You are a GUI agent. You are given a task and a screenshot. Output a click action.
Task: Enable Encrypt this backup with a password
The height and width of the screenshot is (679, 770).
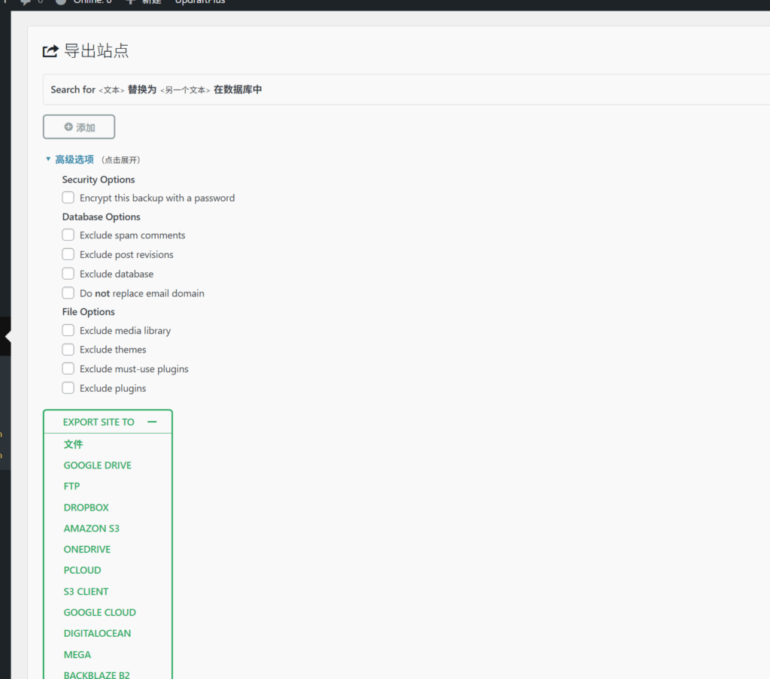[x=68, y=198]
